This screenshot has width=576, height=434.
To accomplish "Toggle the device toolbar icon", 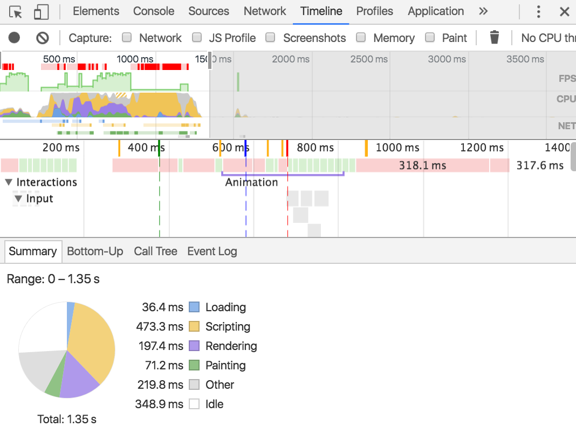I will [x=41, y=12].
